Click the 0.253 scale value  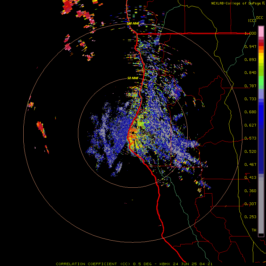[x=250, y=217]
